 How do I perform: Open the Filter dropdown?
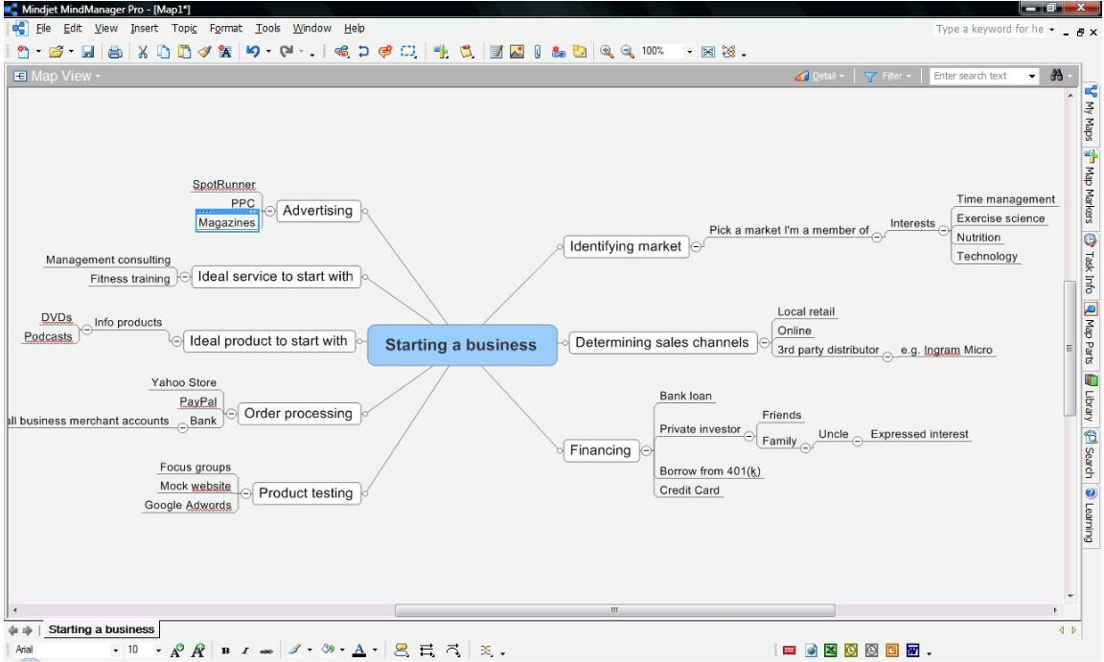click(887, 76)
